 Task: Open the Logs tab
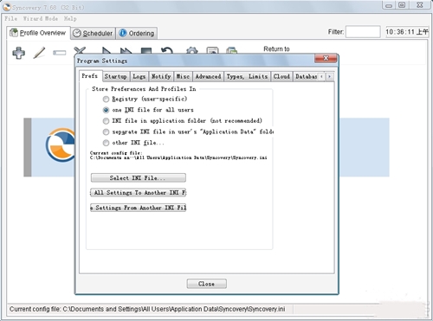coord(139,76)
